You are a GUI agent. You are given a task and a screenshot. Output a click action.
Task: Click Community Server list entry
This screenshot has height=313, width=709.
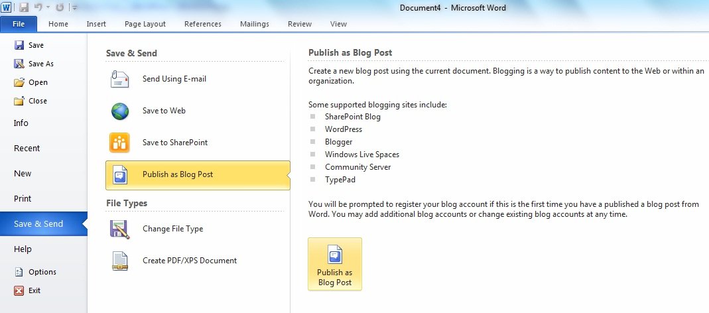358,167
